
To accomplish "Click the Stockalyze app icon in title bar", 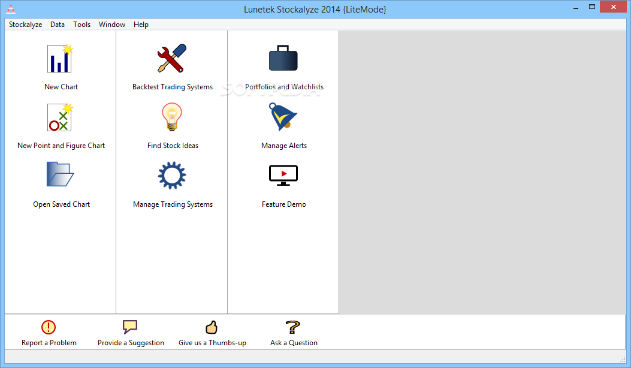I will 11,9.
